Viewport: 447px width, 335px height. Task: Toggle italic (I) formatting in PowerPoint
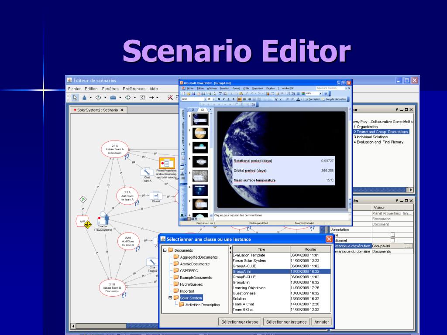[223, 99]
